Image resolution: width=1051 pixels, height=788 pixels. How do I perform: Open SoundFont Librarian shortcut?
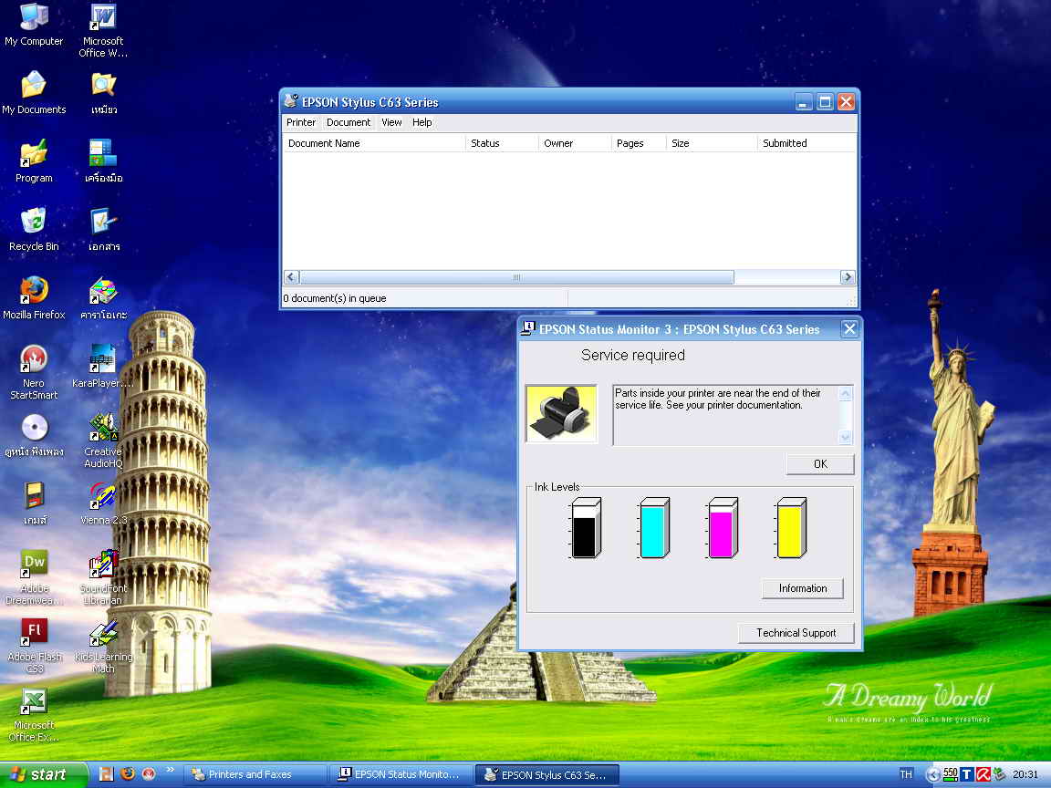point(103,577)
